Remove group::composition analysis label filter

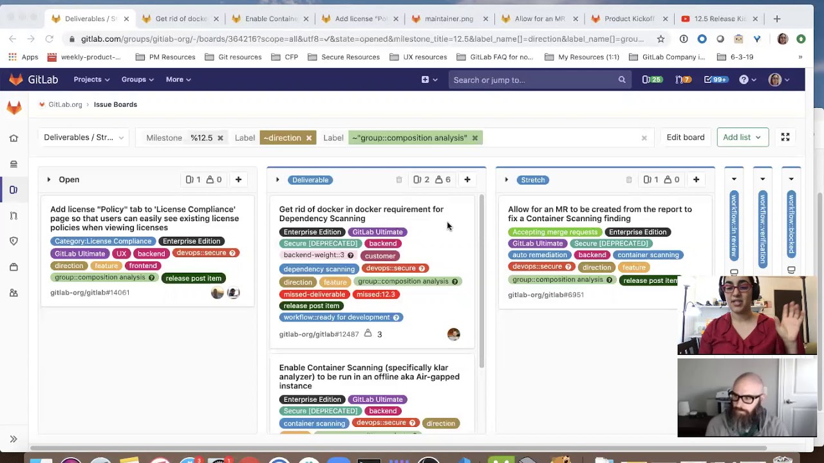pos(475,138)
